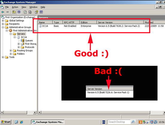Expand the Global Settings node
This screenshot has height=125, width=165.
click(3, 21)
